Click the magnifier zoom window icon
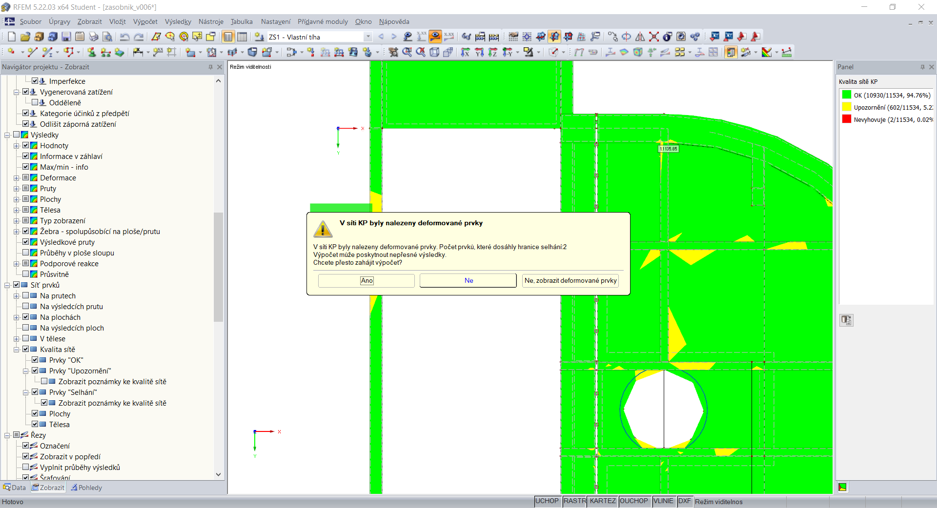 coord(407,52)
